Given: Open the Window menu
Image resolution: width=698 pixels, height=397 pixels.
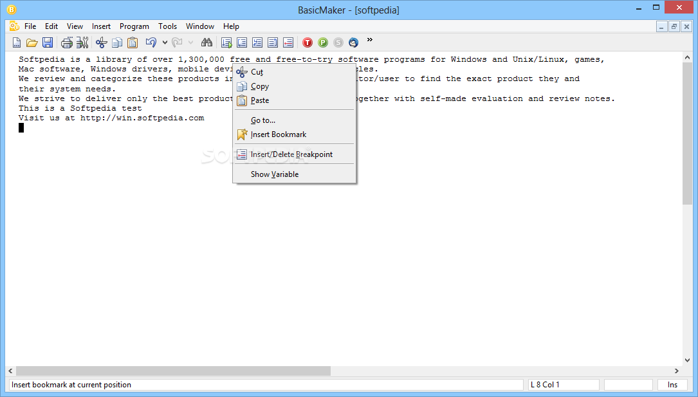Looking at the screenshot, I should [x=200, y=26].
